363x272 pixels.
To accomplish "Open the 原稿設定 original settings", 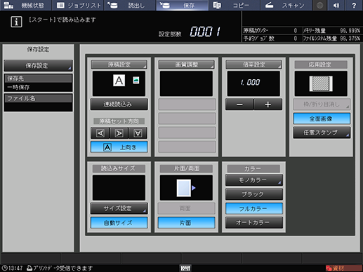I will [x=119, y=64].
